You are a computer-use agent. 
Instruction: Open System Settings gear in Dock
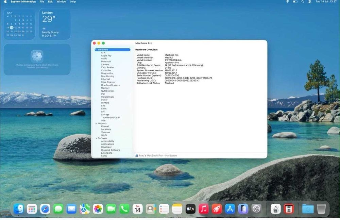(x=256, y=209)
